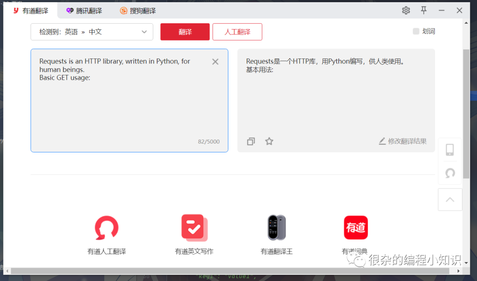Click the scroll-right arrow of horizontal scrollbar
The width and height of the screenshot is (477, 281).
(x=458, y=271)
